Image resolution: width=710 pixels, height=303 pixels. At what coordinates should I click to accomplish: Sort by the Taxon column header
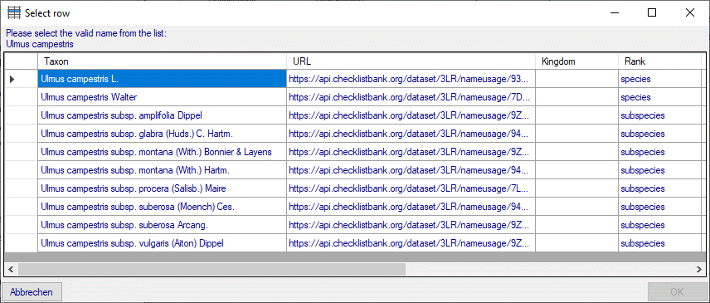[162, 61]
